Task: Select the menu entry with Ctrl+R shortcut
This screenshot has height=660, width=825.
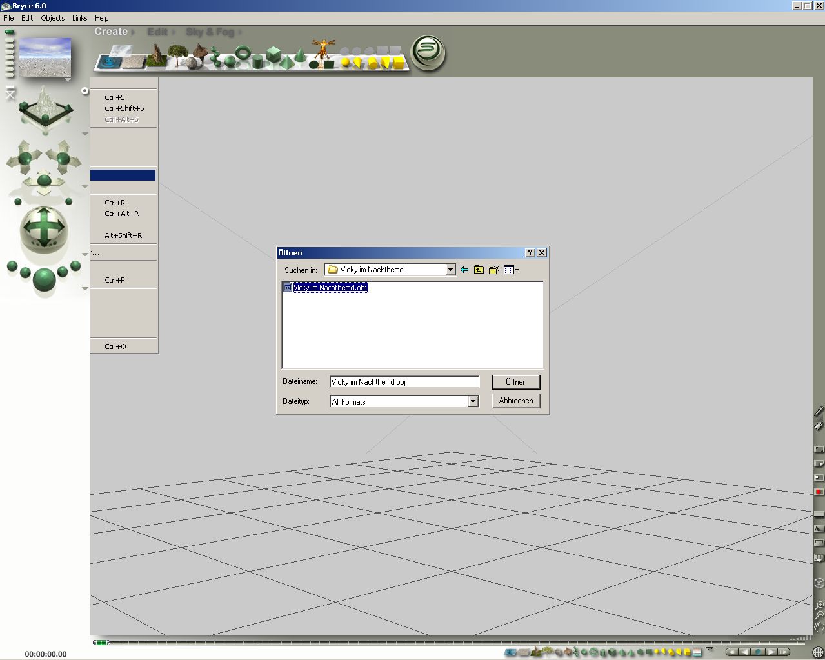Action: click(x=123, y=203)
